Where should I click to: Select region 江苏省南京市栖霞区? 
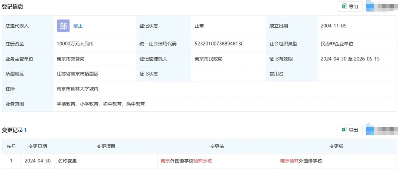(78, 74)
